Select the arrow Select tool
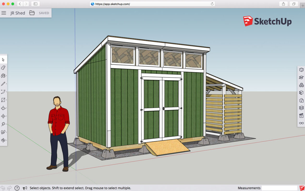Screen dimensions: 305x191 pos(3,59)
